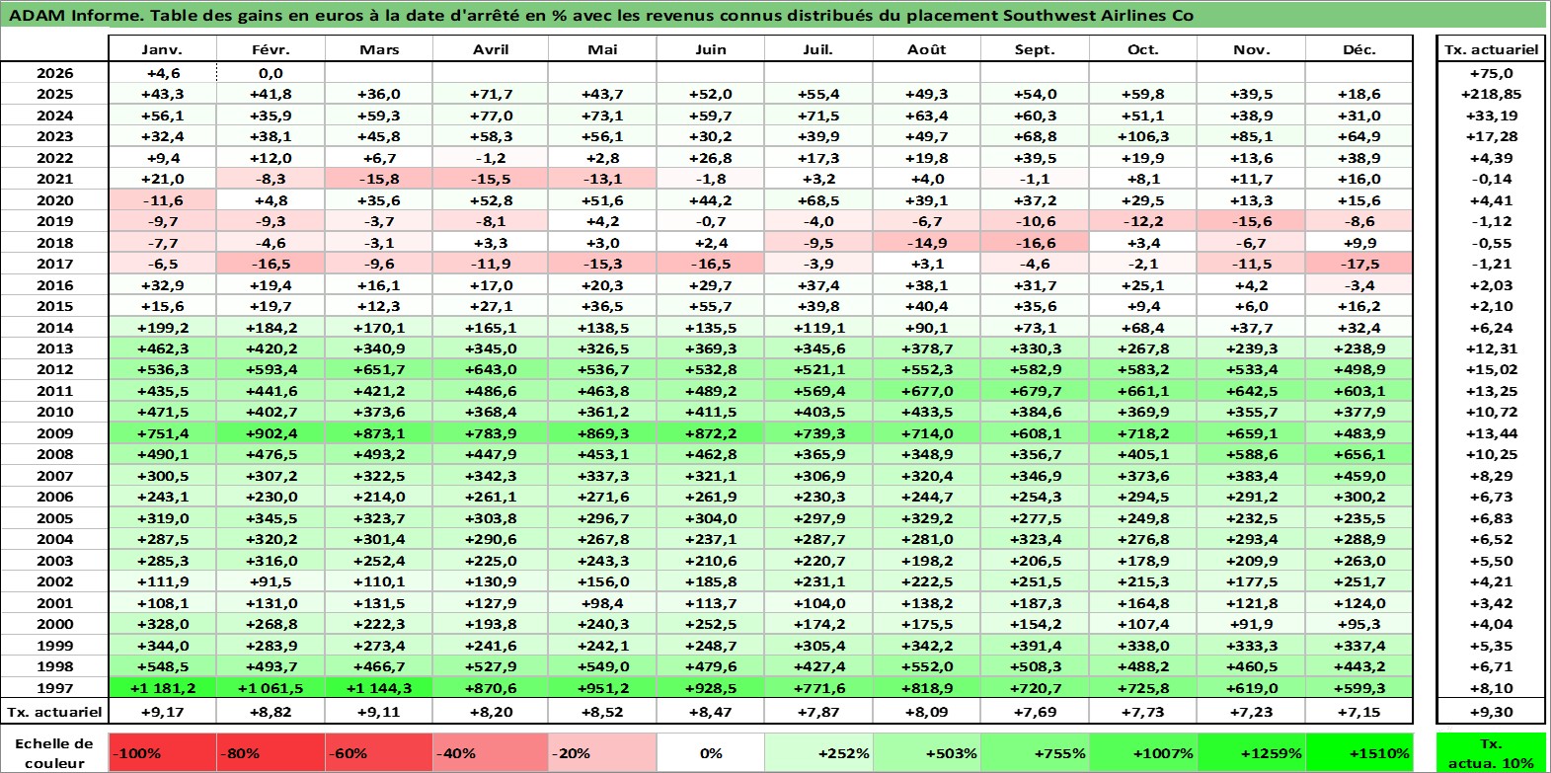The height and width of the screenshot is (773, 1551).
Task: Click the 1998 Mai cell +549,0
Action: (602, 666)
